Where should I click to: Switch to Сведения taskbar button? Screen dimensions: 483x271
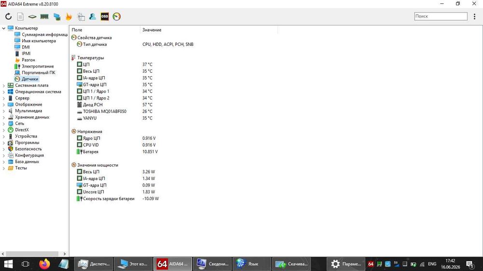212,264
